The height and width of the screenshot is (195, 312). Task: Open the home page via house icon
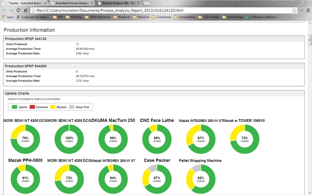pyautogui.click(x=26, y=10)
